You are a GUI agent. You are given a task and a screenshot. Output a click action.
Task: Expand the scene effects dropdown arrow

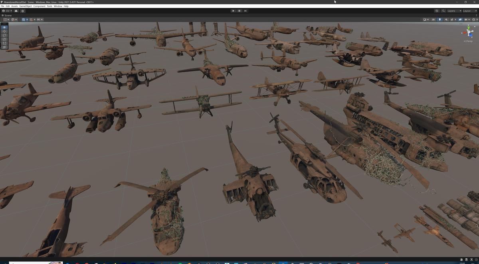click(455, 20)
